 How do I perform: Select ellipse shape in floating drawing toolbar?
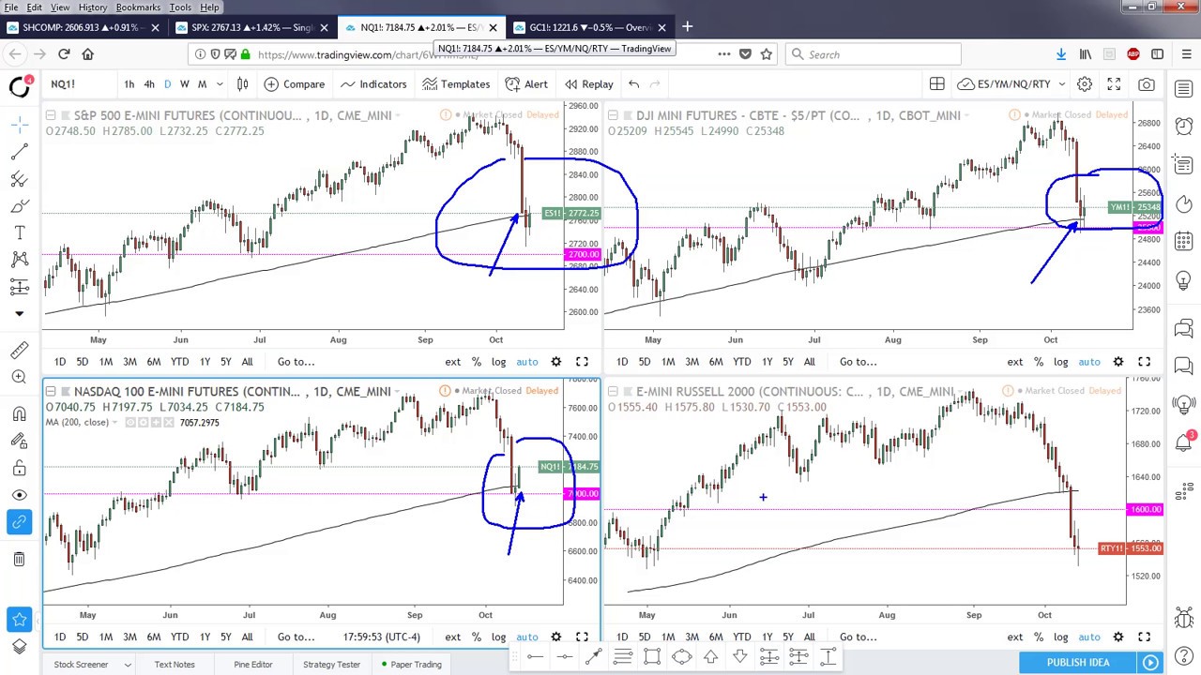(681, 657)
